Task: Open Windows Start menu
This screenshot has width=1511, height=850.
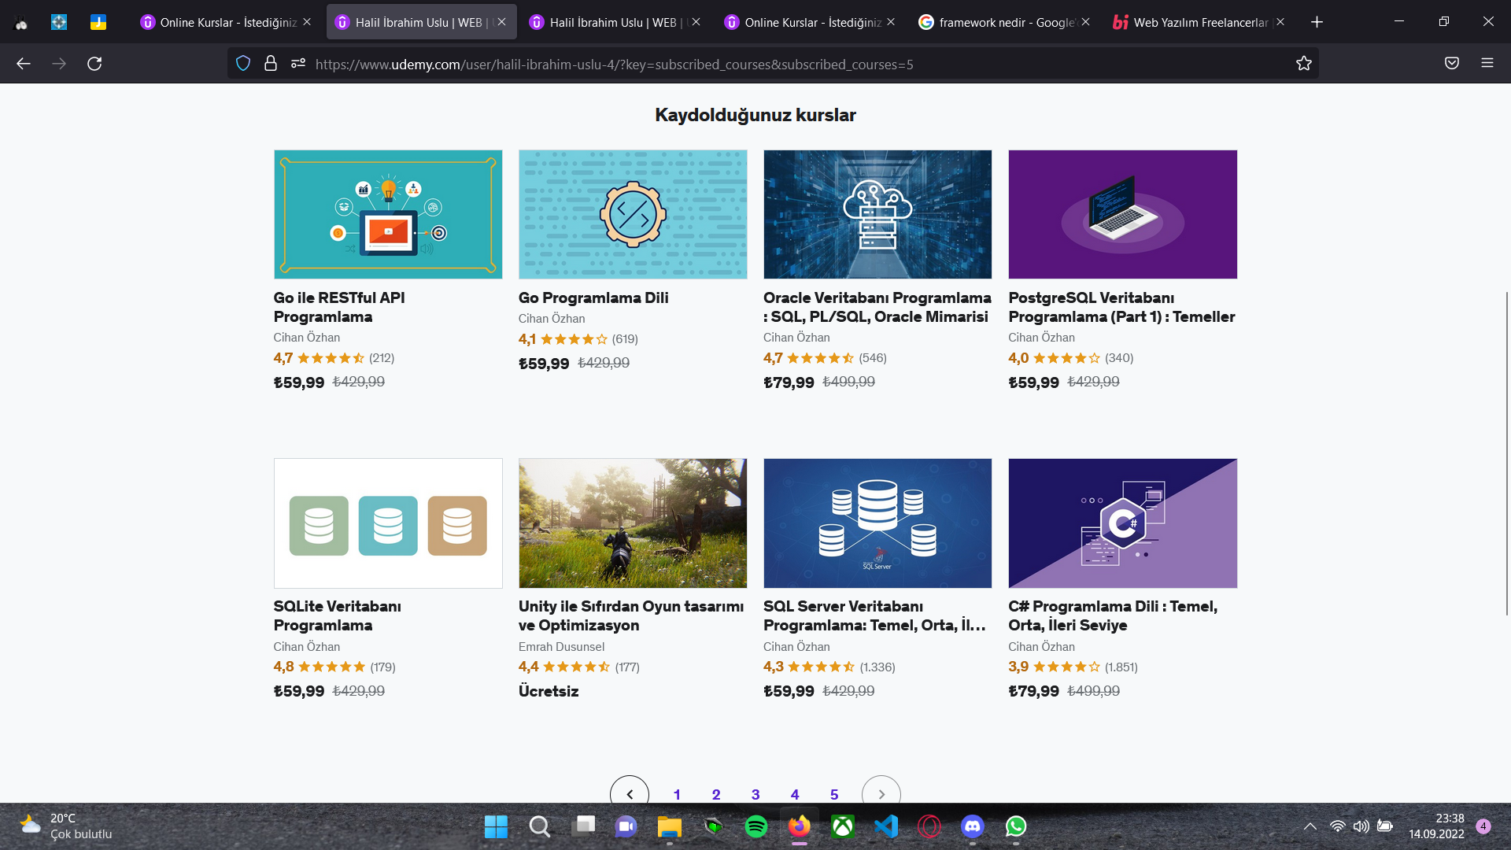Action: (496, 826)
